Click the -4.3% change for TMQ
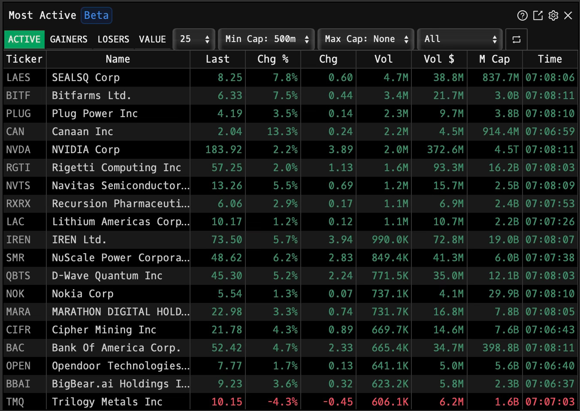580x411 pixels. pos(282,402)
